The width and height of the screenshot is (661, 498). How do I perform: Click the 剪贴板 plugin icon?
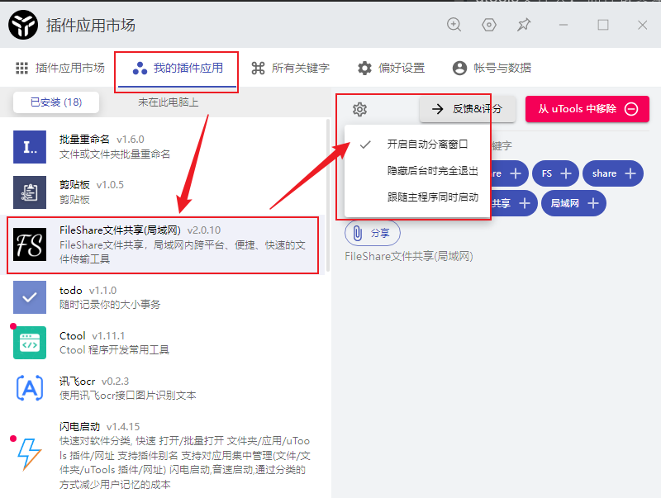pyautogui.click(x=30, y=192)
